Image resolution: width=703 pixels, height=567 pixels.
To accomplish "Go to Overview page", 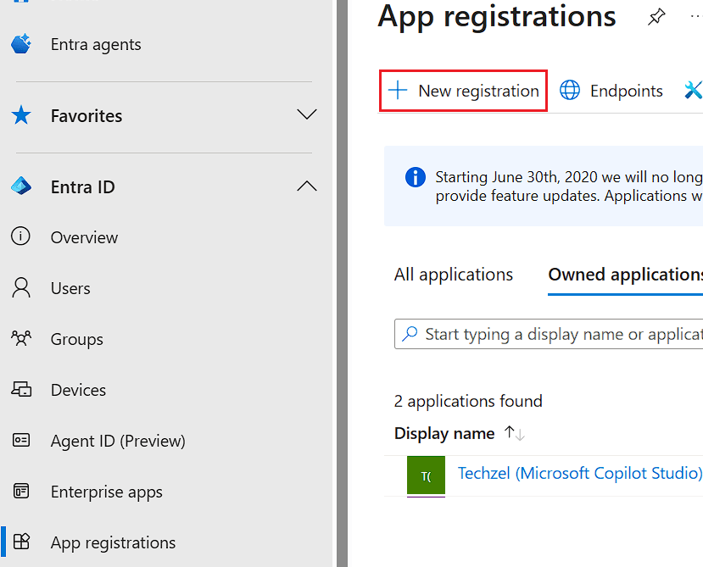I will point(84,237).
